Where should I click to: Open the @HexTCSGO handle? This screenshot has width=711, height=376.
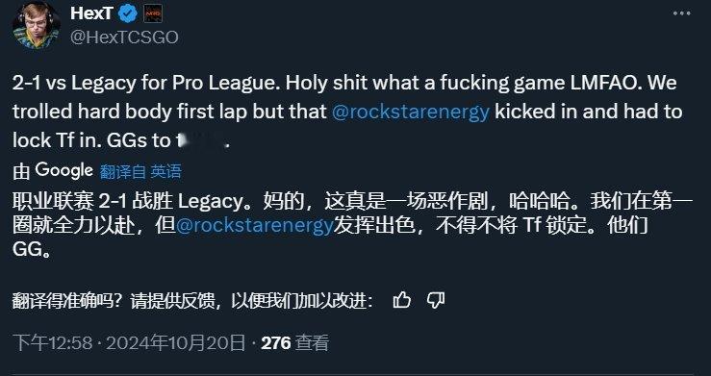click(x=124, y=38)
